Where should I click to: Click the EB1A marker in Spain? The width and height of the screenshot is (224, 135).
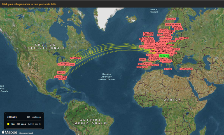click(x=143, y=60)
